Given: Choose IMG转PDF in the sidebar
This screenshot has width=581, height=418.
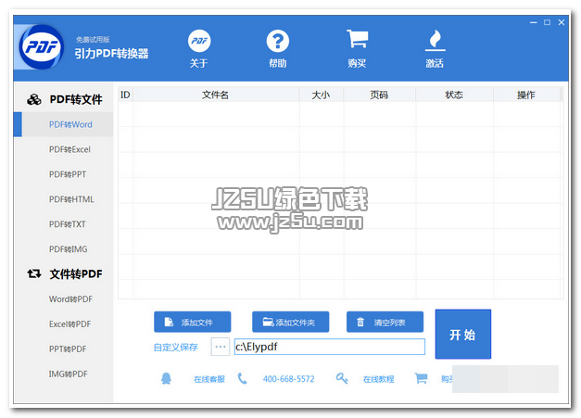Looking at the screenshot, I should point(69,374).
